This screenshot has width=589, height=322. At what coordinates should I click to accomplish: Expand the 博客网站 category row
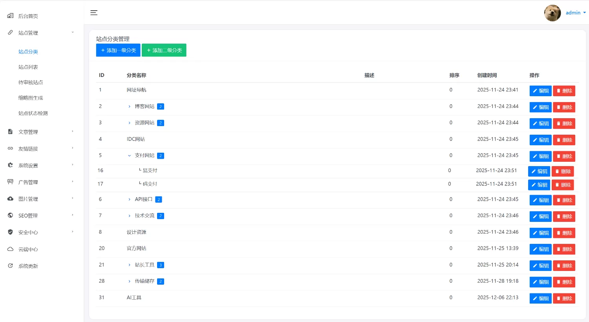click(x=129, y=106)
